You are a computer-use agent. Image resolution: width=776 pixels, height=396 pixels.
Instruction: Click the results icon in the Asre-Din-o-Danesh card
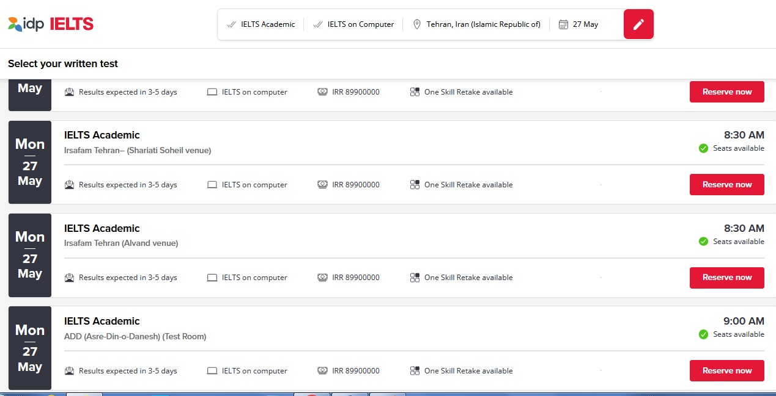pos(69,371)
